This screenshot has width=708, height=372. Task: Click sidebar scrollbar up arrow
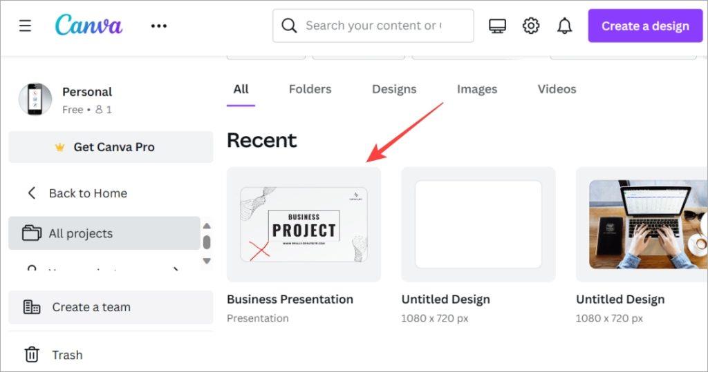pyautogui.click(x=207, y=226)
